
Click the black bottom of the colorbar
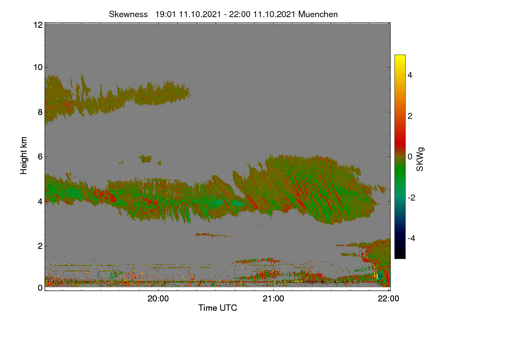400,254
